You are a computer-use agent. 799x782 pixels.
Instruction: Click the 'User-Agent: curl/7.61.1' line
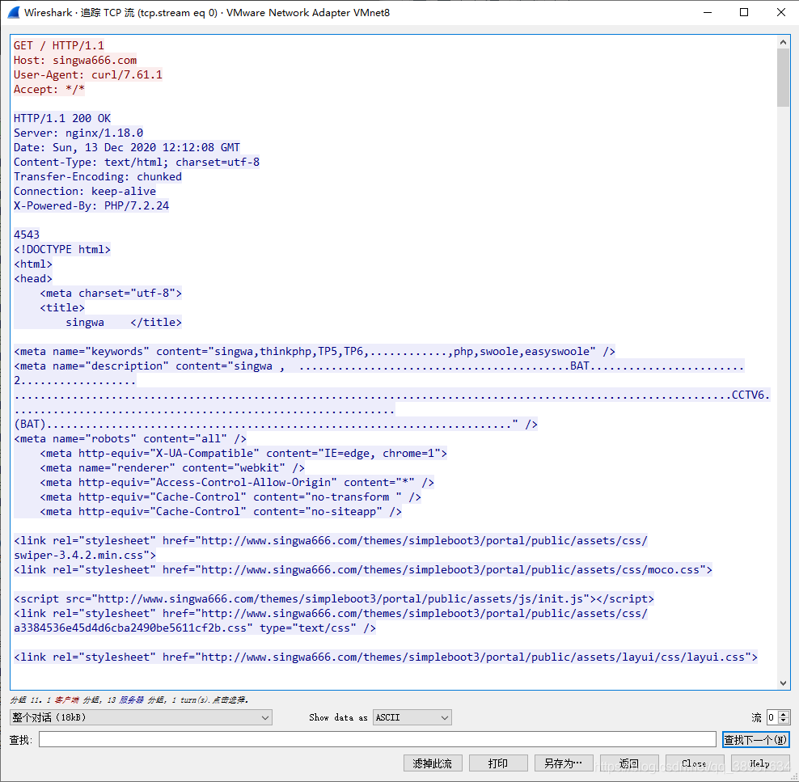click(x=88, y=75)
